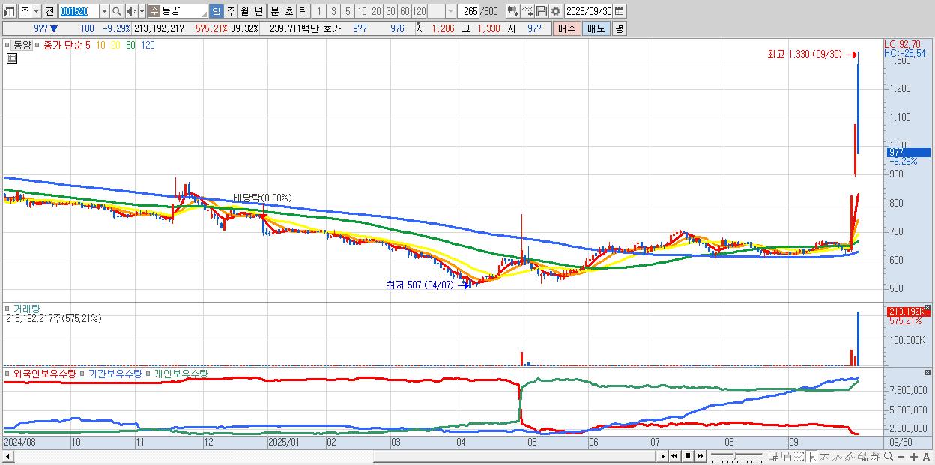Viewport: 935px width, 465px height.
Task: Click the magnifier zoom icon at bottom right
Action: pos(889,456)
